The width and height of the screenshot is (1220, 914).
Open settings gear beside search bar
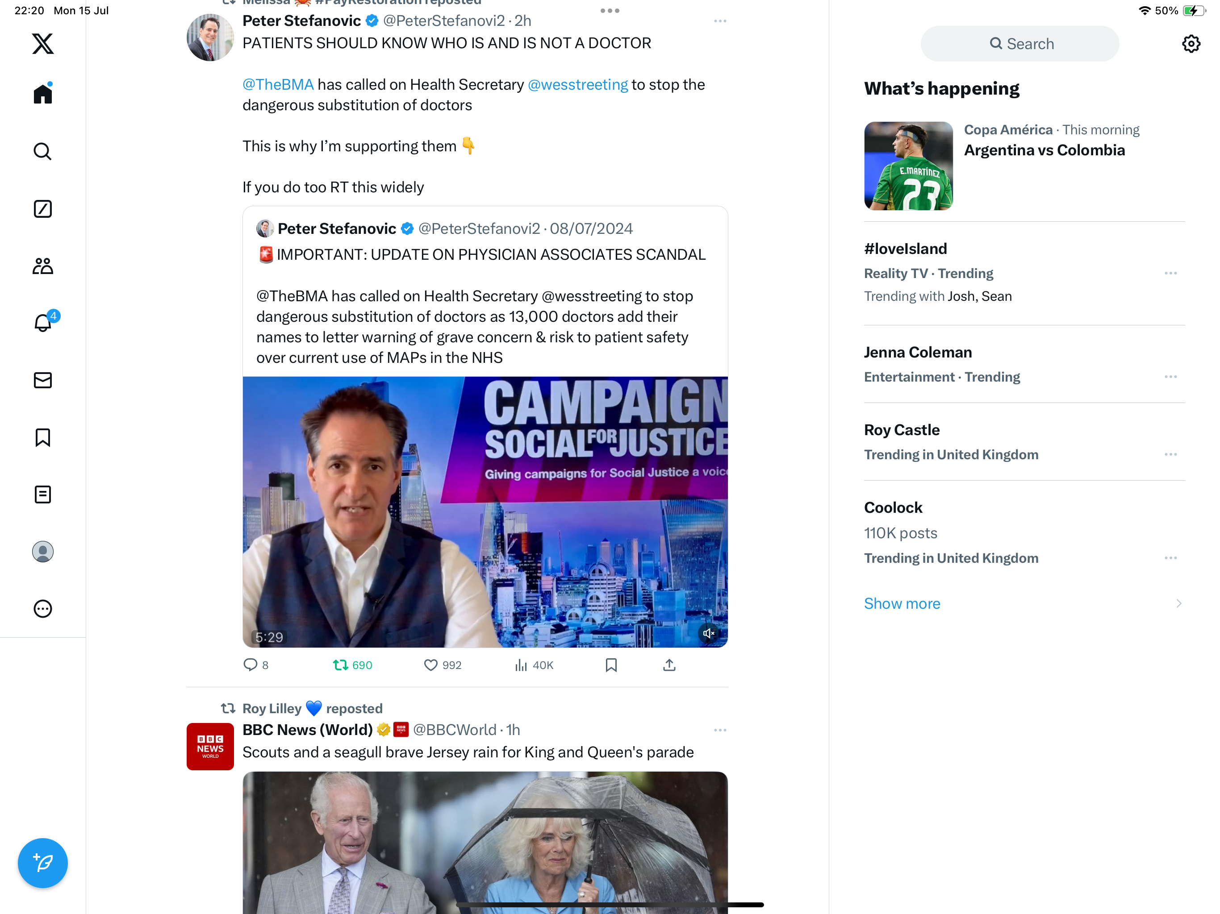(x=1191, y=44)
